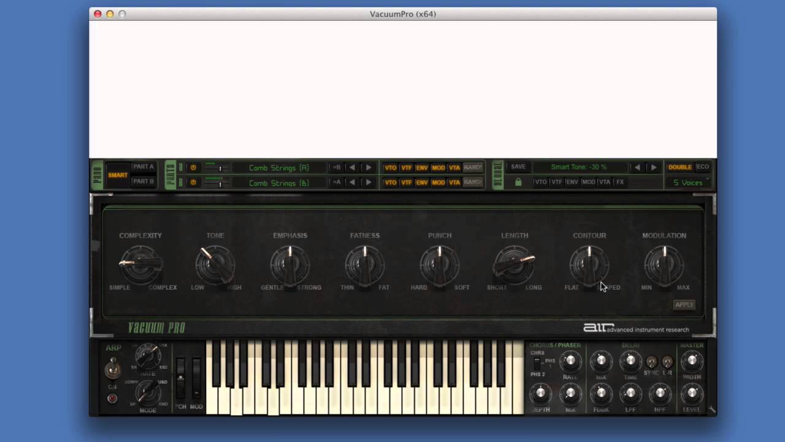The height and width of the screenshot is (442, 785).
Task: Switch to the SMART page
Action: point(118,175)
